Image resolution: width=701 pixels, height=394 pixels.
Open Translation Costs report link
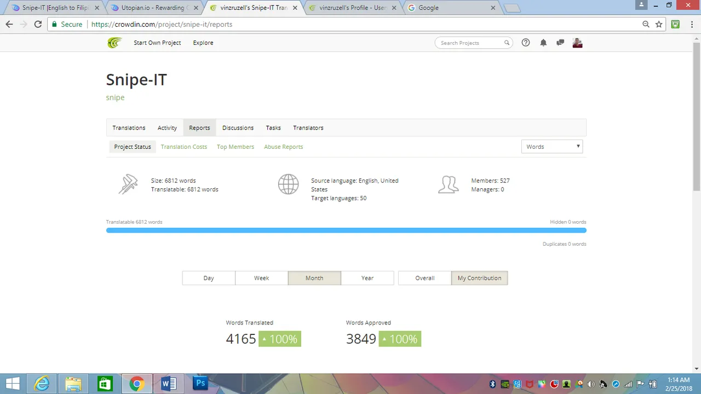tap(184, 147)
